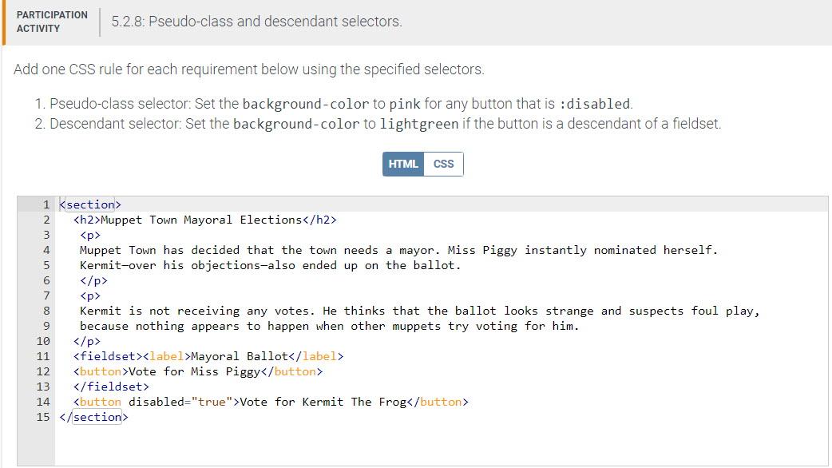This screenshot has height=468, width=832.
Task: Select the closing section tag on line 15
Action: tap(94, 417)
